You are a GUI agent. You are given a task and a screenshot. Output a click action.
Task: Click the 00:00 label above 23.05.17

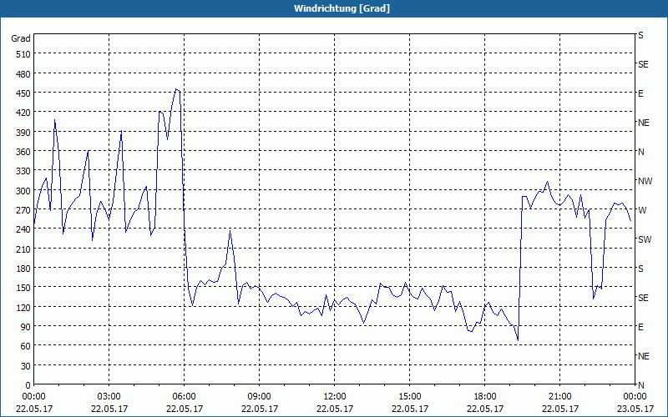(635, 397)
